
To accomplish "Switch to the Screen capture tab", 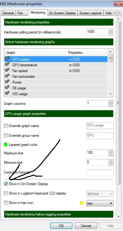I will coord(90,13).
